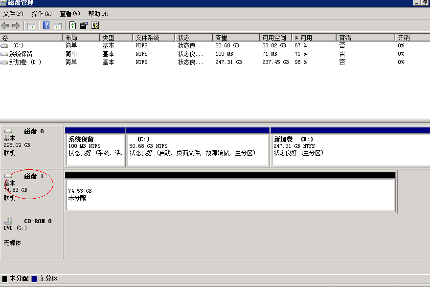Open the 文件(F) menu
Image resolution: width=430 pixels, height=287 pixels.
(13, 14)
